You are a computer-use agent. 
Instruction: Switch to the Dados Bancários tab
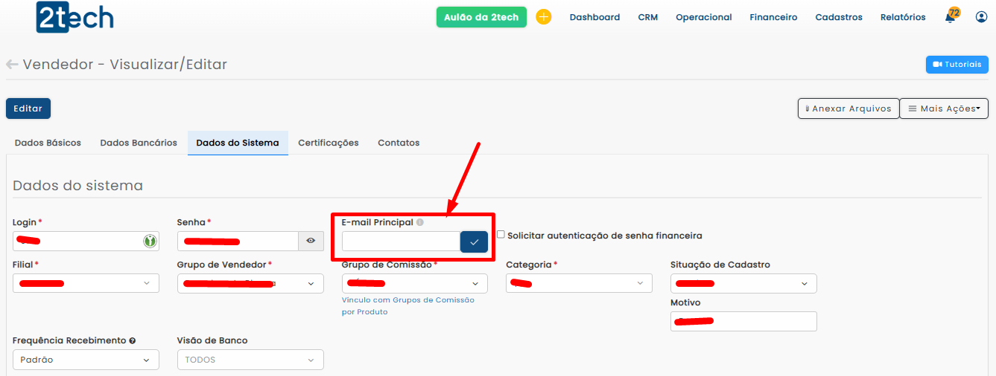click(139, 143)
